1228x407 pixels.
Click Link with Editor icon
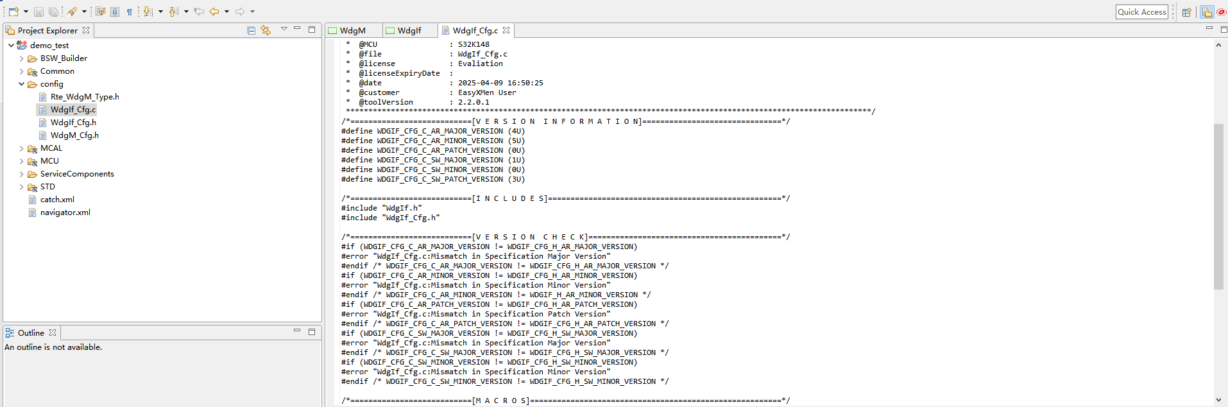(x=266, y=30)
